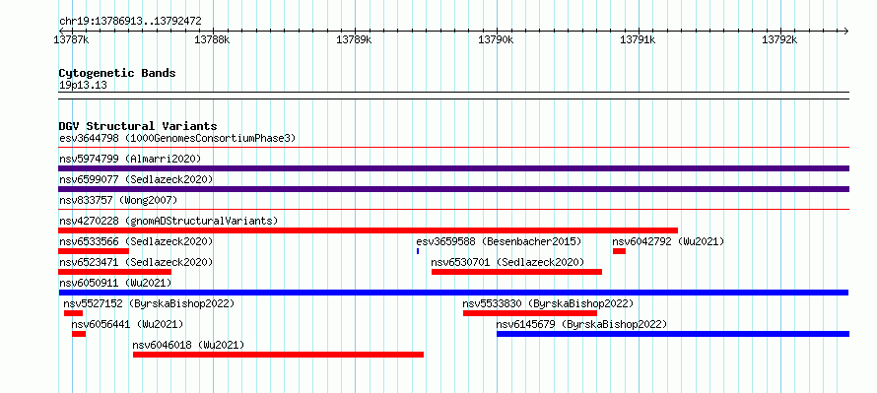The height and width of the screenshot is (393, 877).
Task: Open the nsv6046018 (Wu2021) label
Action: point(188,345)
